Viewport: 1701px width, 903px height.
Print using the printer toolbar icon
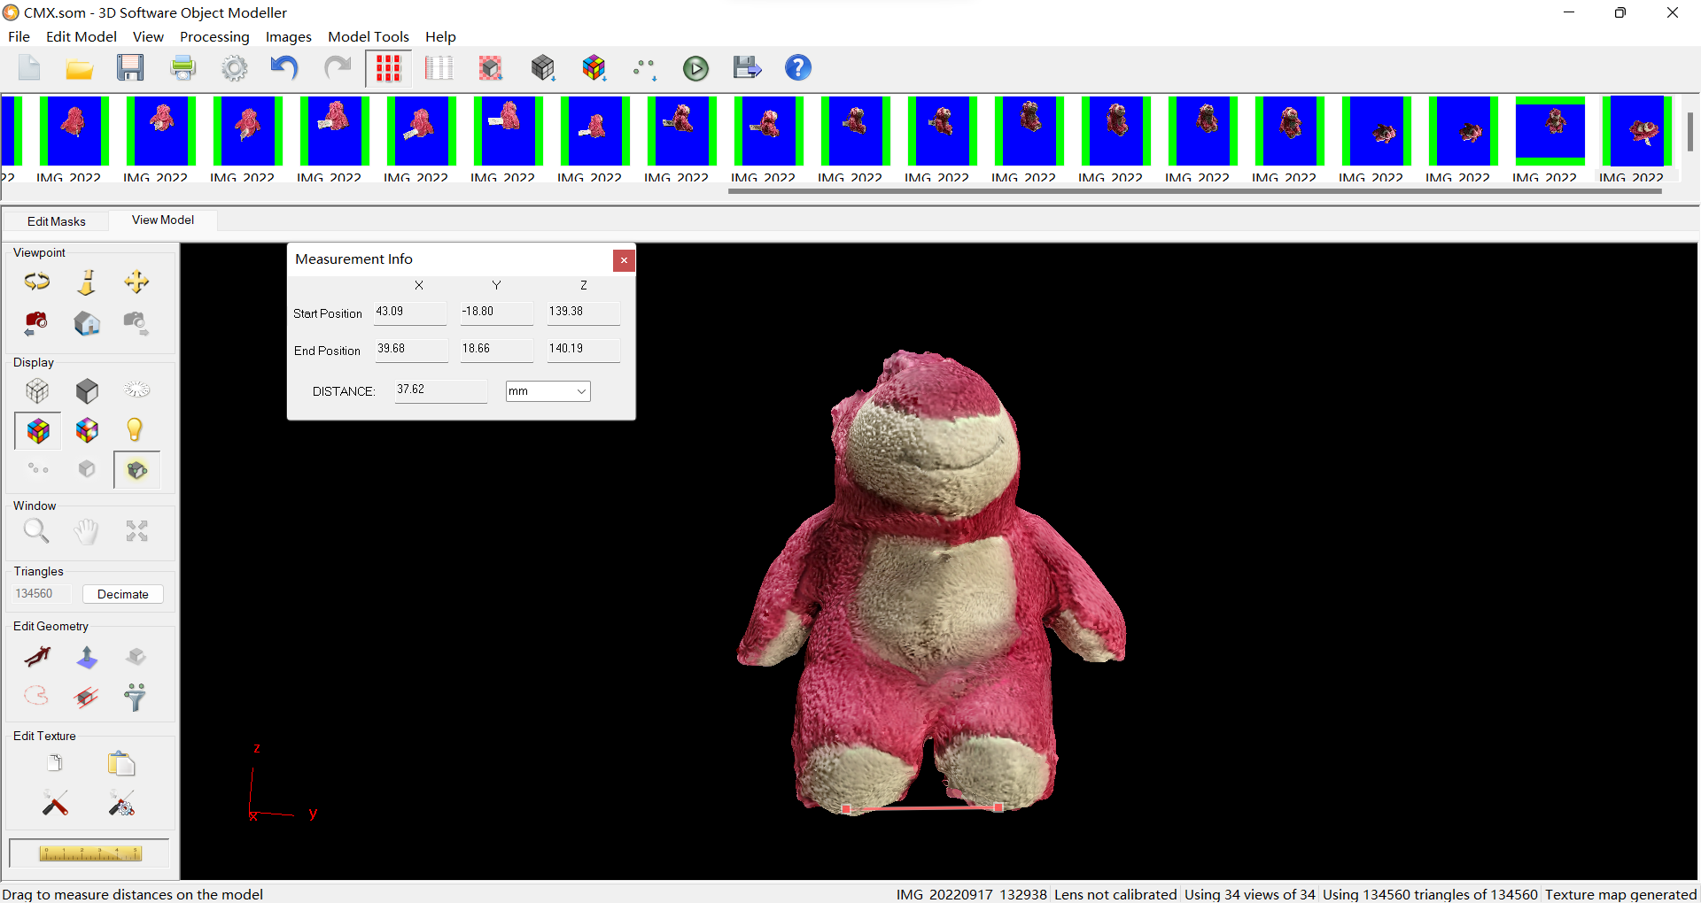(x=183, y=68)
